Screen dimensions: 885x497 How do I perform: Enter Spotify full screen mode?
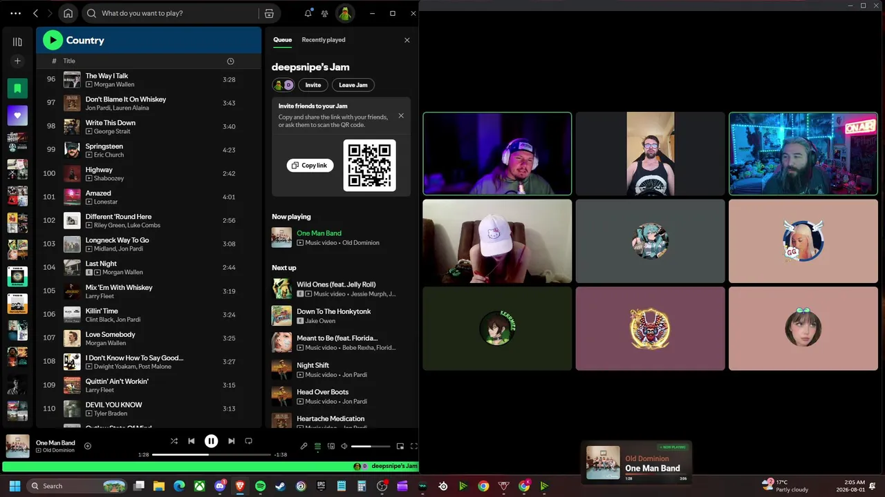pos(414,447)
